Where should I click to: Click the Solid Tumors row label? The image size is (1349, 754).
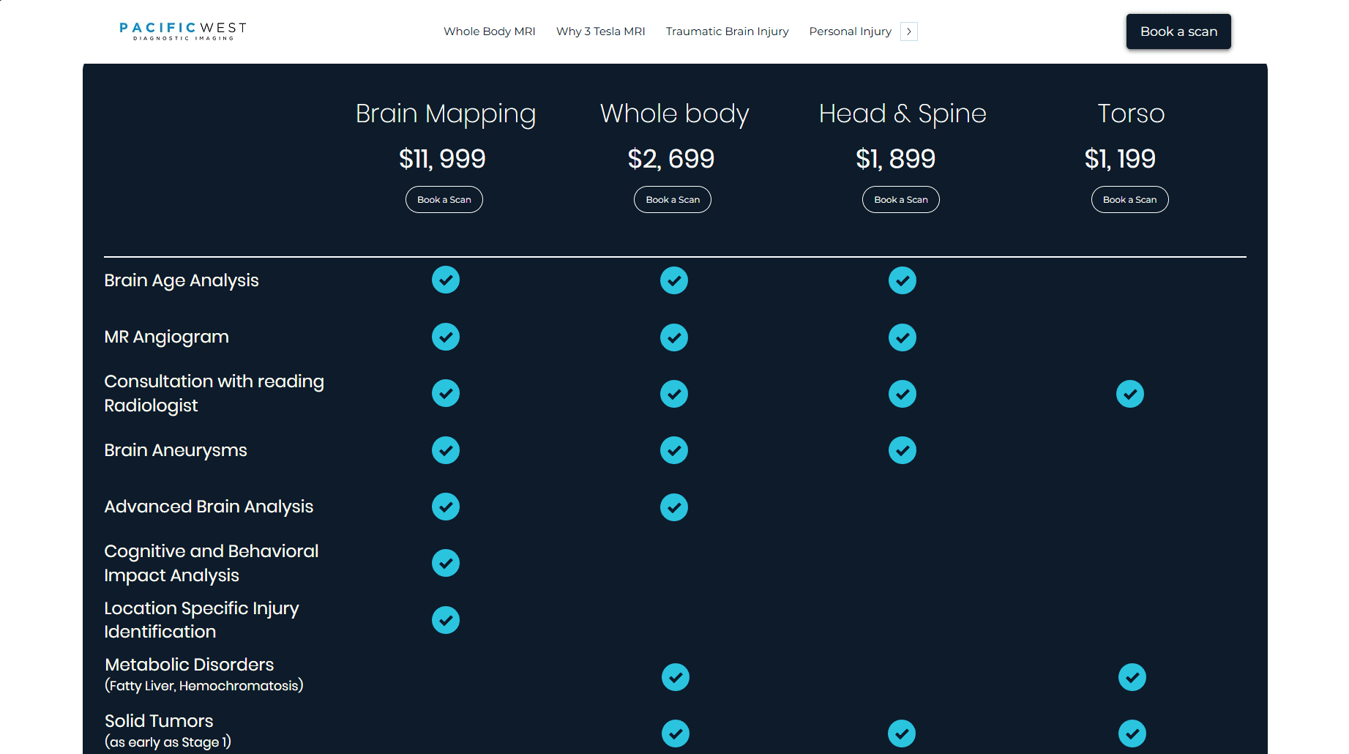click(x=168, y=731)
